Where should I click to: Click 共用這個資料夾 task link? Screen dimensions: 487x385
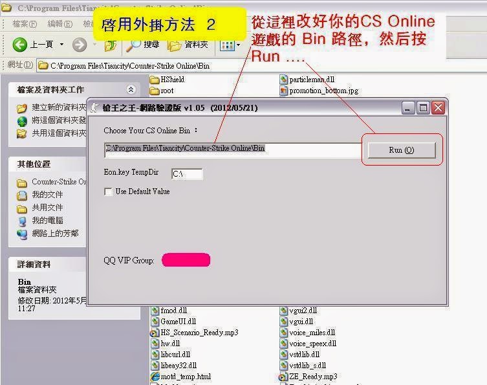point(59,133)
